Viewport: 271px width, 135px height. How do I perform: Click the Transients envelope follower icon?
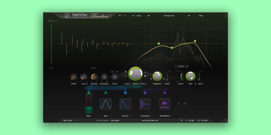pyautogui.click(x=145, y=104)
